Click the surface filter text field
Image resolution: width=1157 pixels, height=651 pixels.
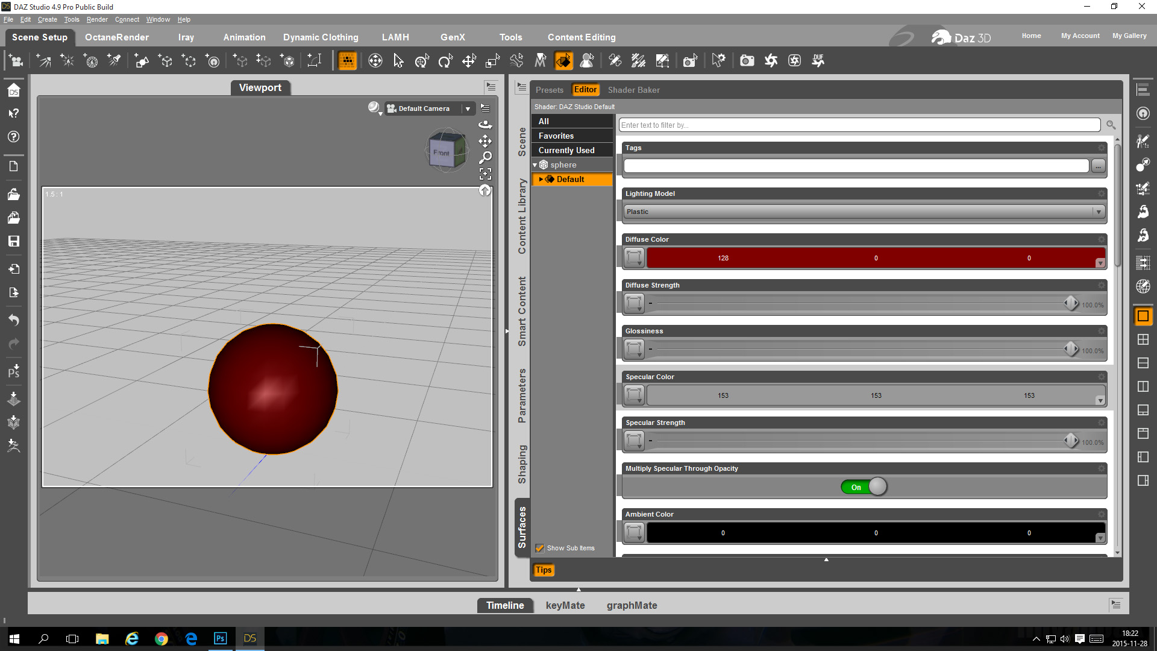coord(859,125)
